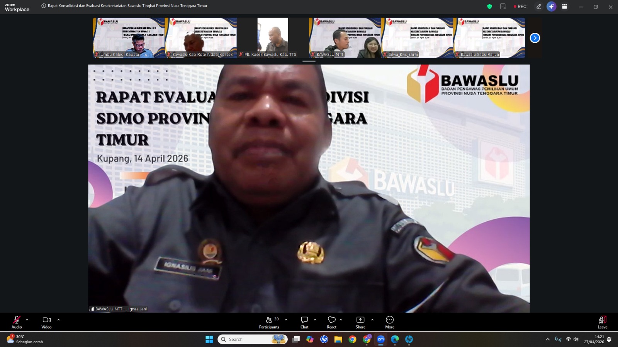Screen dimensions: 618x347
Task: Open the Windows Start menu
Action: 209,339
